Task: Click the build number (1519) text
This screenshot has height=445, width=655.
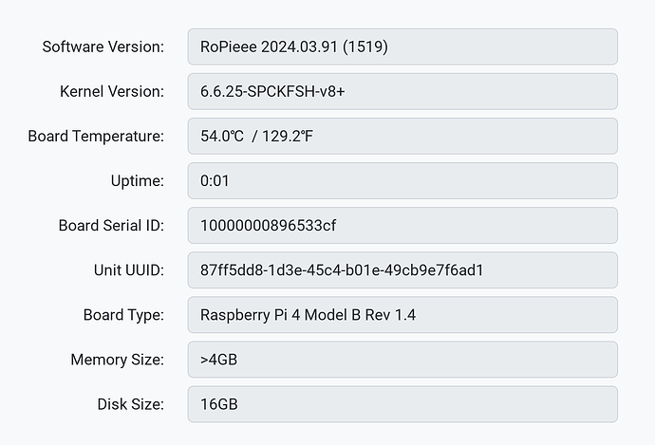Action: [365, 46]
